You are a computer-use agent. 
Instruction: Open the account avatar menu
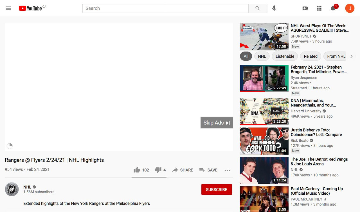point(350,8)
